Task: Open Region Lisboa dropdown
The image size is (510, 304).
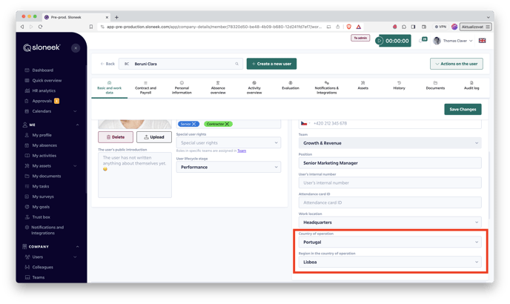Action: click(390, 262)
